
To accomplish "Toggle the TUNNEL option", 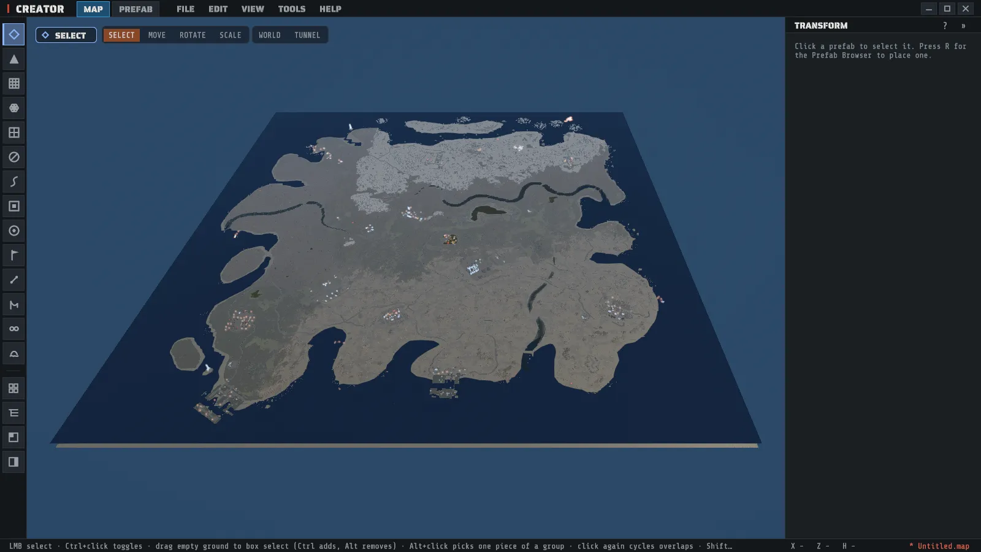I will [307, 35].
